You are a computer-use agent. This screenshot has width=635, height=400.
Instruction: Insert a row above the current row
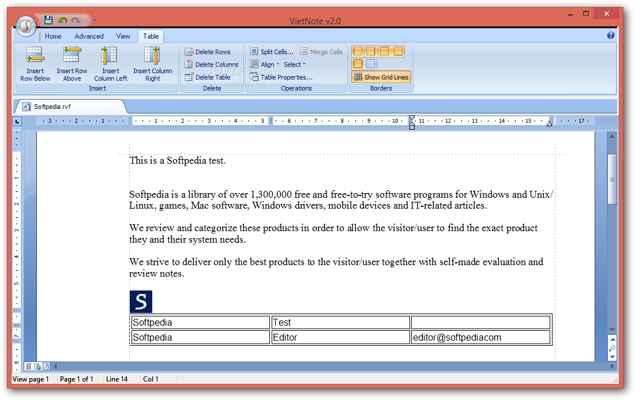point(72,64)
